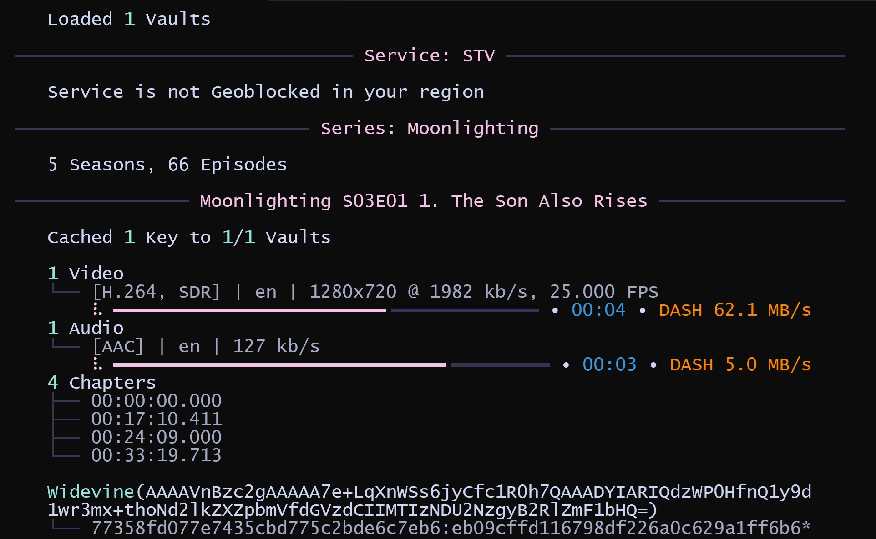Select the 00:17:10.411 chapter timestamp
The width and height of the screenshot is (876, 539).
[156, 419]
